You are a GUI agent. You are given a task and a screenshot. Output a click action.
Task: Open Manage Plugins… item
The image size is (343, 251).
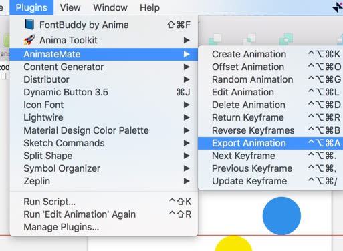[104, 227]
